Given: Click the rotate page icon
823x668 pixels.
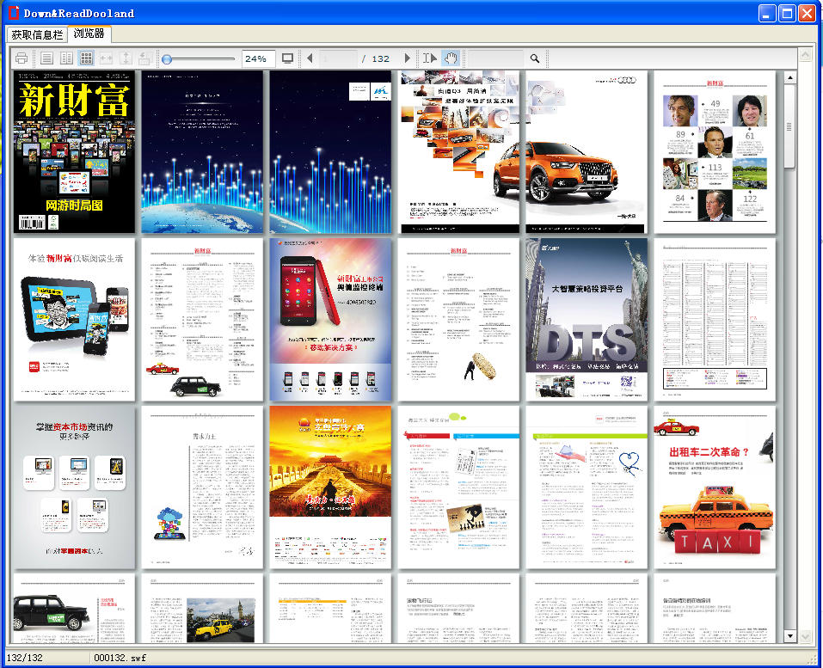Looking at the screenshot, I should [x=144, y=58].
